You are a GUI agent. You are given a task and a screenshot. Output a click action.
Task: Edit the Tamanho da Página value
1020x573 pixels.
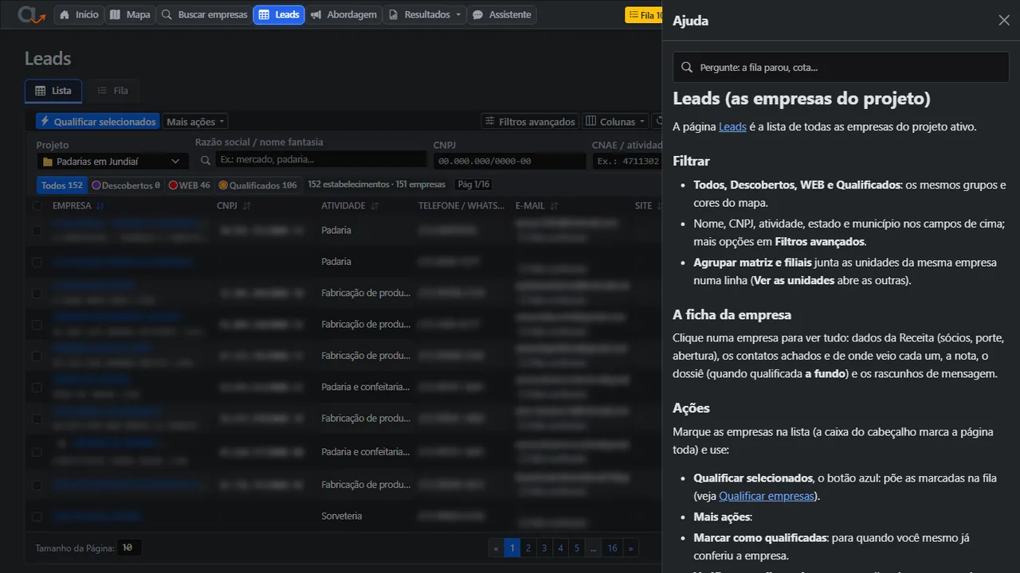click(128, 548)
